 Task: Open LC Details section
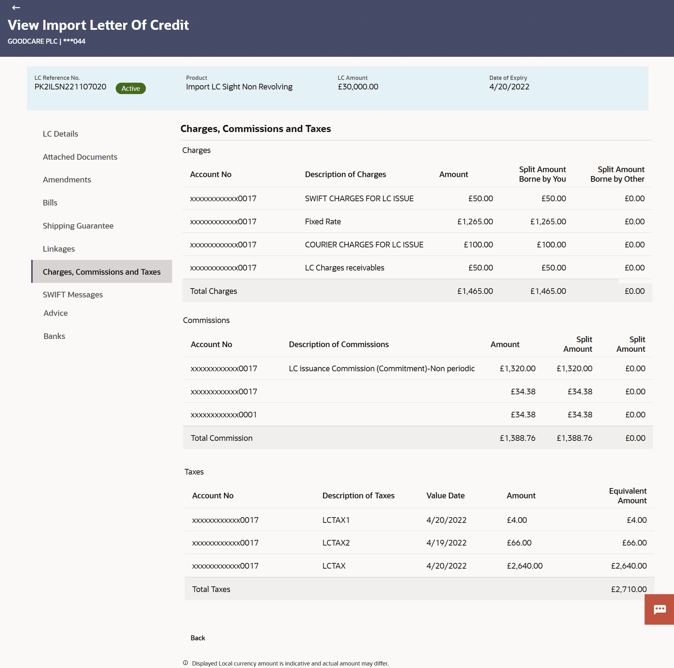60,134
